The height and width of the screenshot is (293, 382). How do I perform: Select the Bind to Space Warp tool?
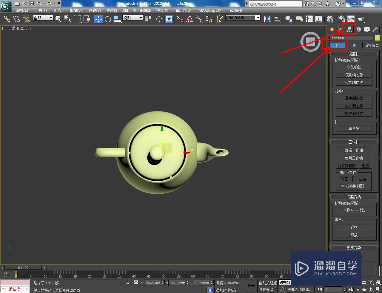point(26,19)
